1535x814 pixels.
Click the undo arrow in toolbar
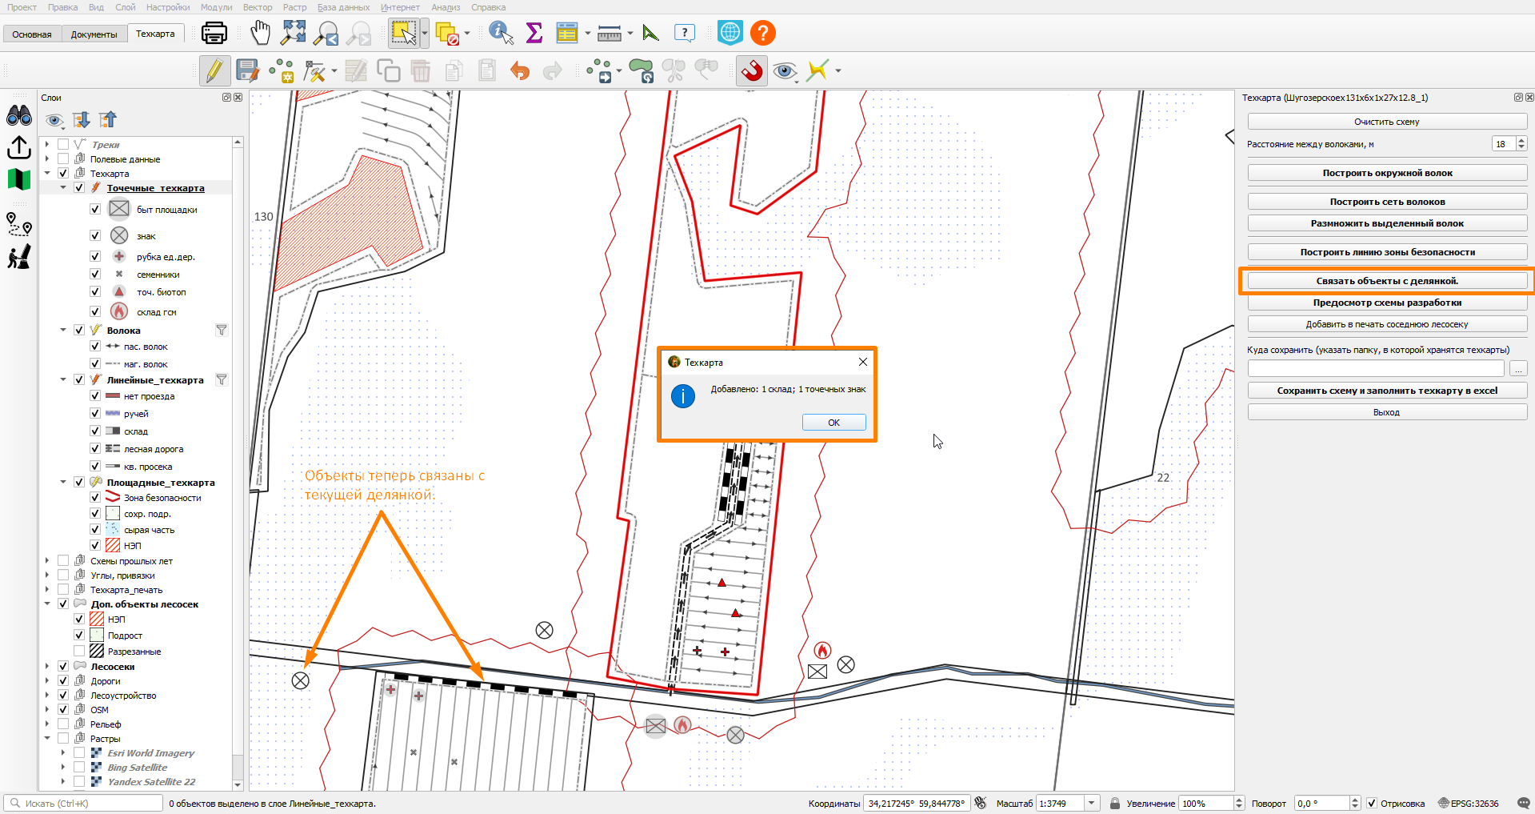[520, 71]
